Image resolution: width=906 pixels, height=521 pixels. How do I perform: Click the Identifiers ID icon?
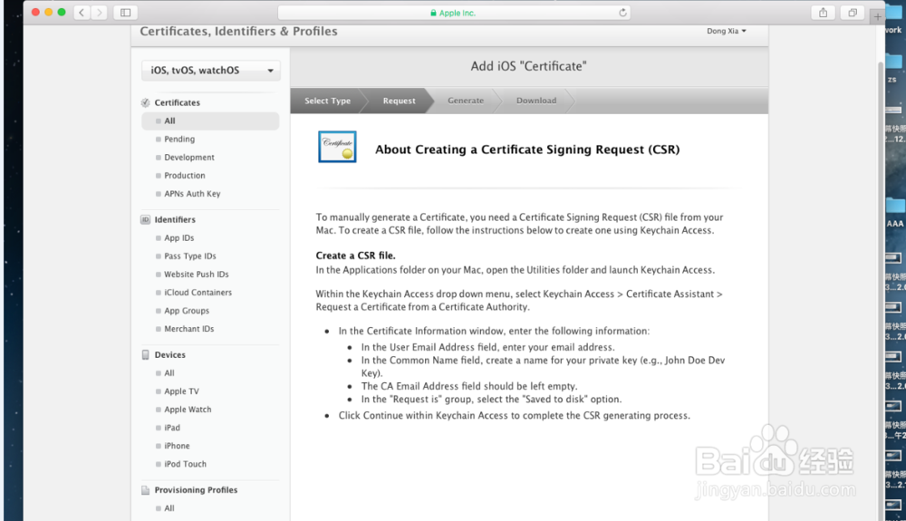click(x=146, y=219)
